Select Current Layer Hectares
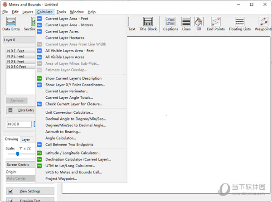Viewport: 272px width, 202px height. 81,38
